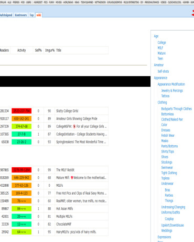Jump to Pants/Bottoms in contents sidebar

[169, 146]
